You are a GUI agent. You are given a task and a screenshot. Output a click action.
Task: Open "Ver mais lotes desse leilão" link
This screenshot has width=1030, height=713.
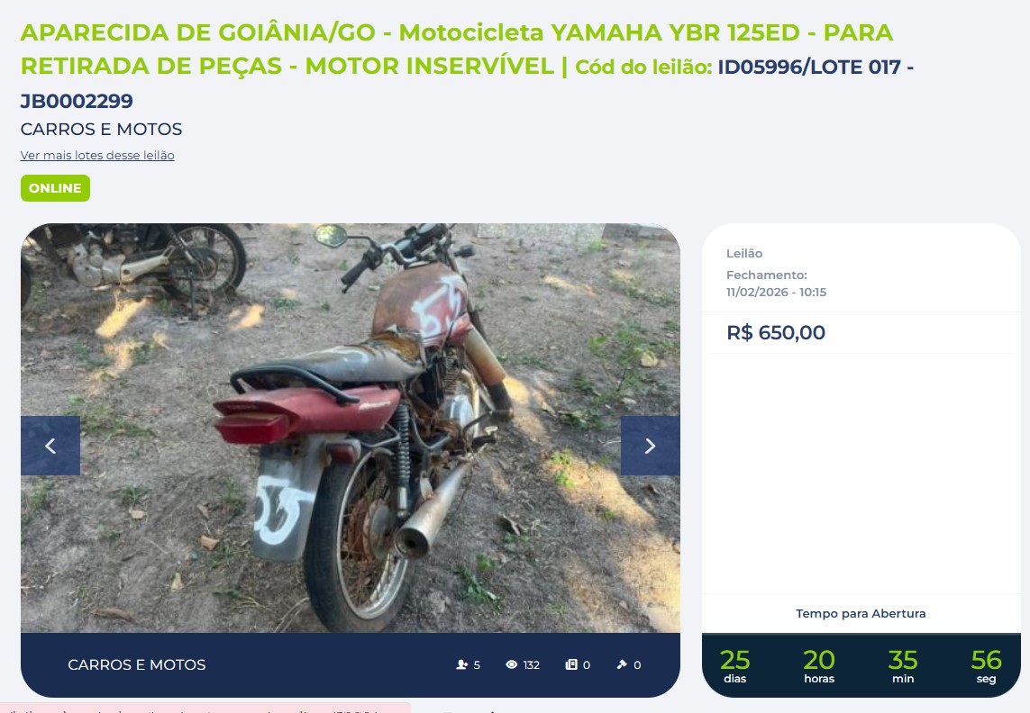click(97, 156)
